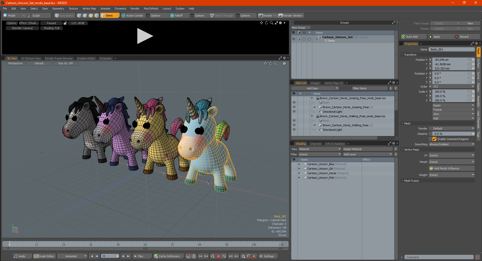This screenshot has width=482, height=261.
Task: Open Action Center tool
Action: point(132,16)
